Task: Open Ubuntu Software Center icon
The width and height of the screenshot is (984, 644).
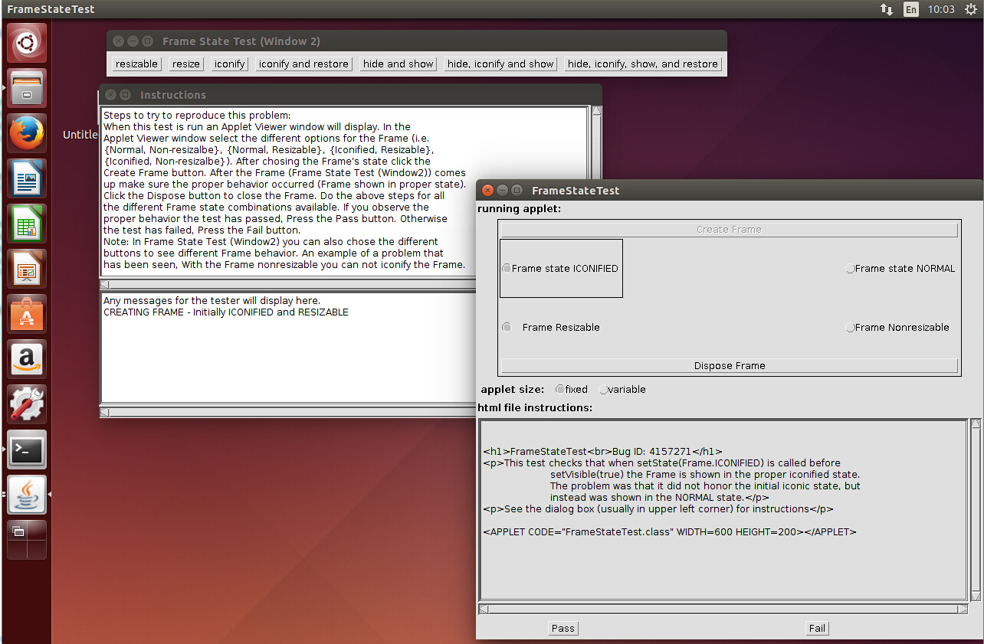Action: coord(27,314)
